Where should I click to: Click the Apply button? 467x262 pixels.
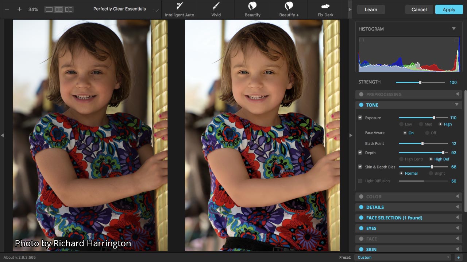point(449,9)
